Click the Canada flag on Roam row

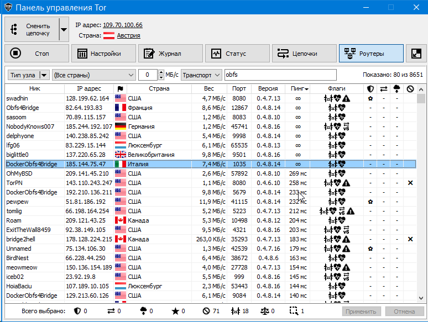[121, 220]
